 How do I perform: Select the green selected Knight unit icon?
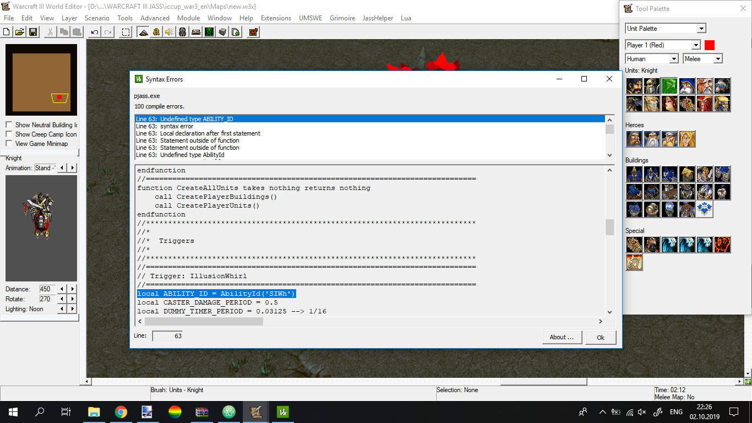pos(669,86)
